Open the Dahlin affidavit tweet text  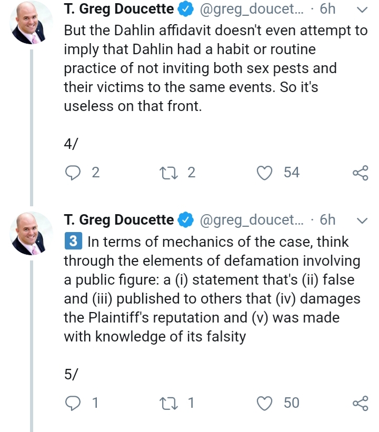coord(215,68)
